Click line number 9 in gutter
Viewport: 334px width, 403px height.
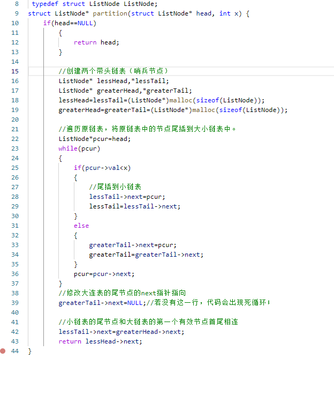(17, 13)
